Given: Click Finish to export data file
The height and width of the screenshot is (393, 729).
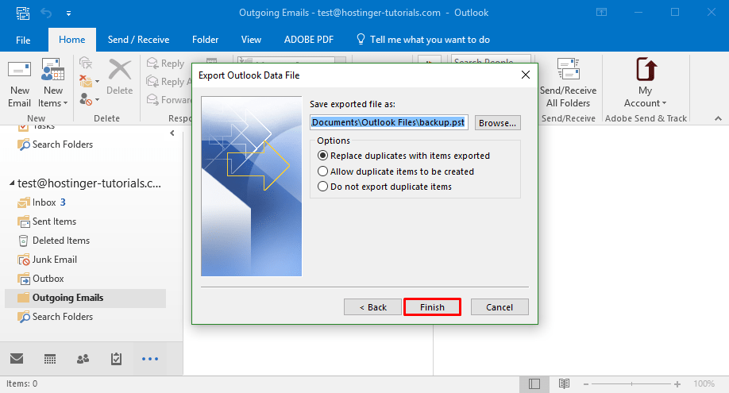Looking at the screenshot, I should 432,307.
